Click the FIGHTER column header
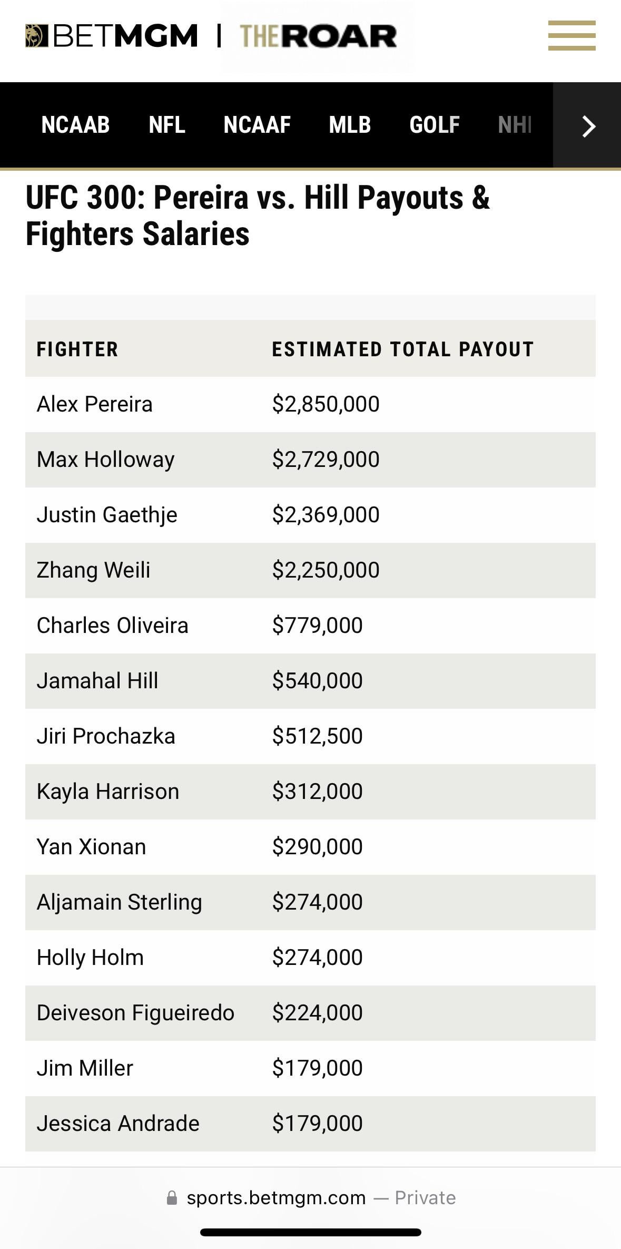The image size is (621, 1249). [x=77, y=349]
